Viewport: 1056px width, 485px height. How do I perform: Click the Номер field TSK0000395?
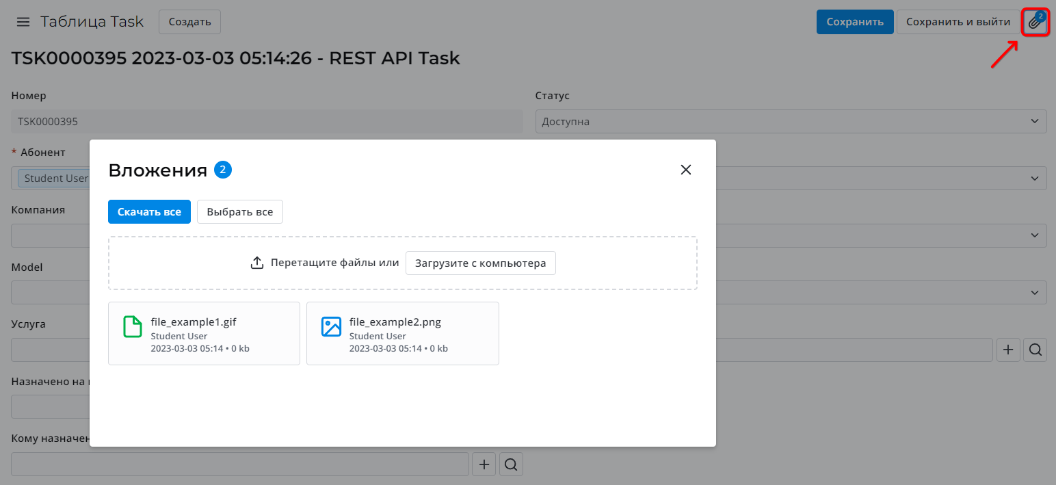tap(267, 122)
